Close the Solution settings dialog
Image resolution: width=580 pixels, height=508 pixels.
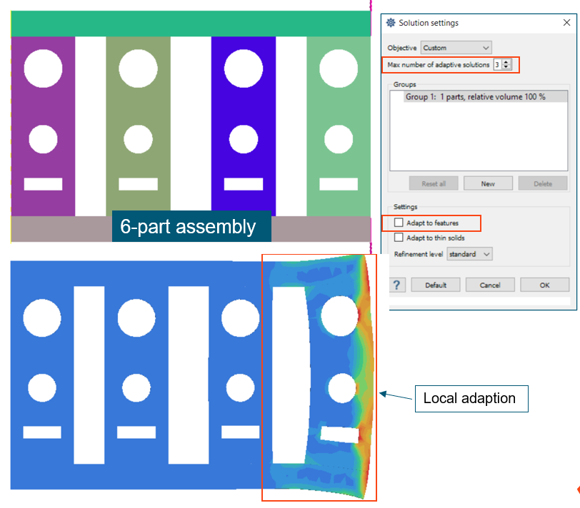tap(566, 23)
